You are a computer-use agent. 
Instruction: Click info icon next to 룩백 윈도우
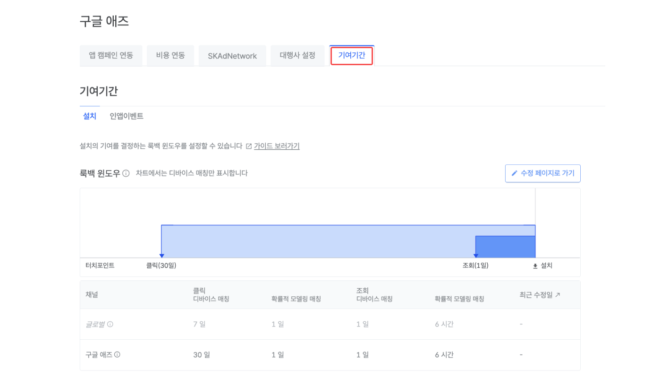click(126, 173)
